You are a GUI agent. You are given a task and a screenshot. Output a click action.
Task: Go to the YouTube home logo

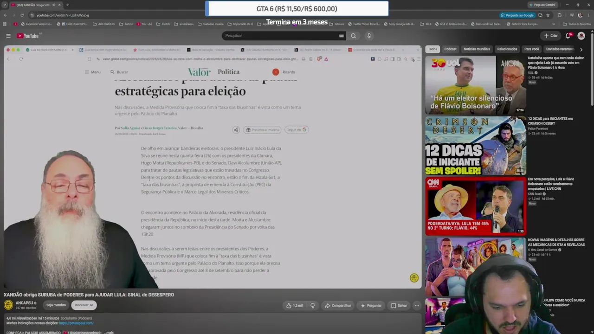point(28,36)
